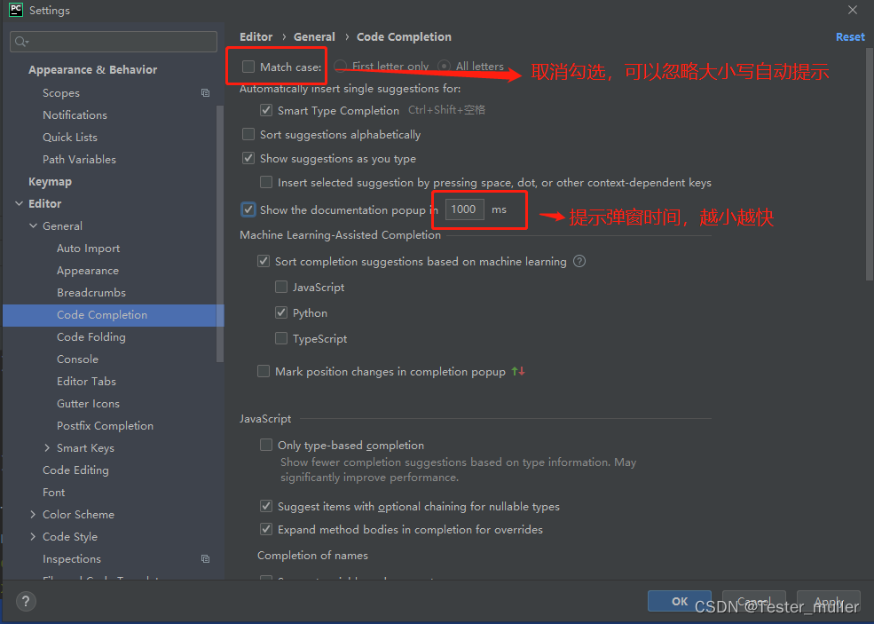Image resolution: width=874 pixels, height=624 pixels.
Task: Open Editor Tabs settings
Action: tap(86, 382)
